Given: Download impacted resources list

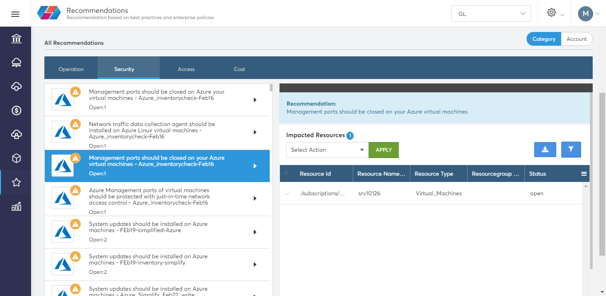Looking at the screenshot, I should (545, 150).
